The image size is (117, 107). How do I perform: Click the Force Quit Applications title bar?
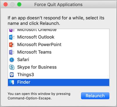click(58, 4)
